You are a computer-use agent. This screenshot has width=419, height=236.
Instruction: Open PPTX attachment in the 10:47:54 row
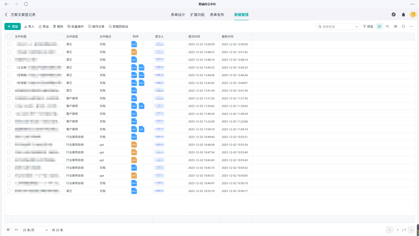[x=134, y=152]
